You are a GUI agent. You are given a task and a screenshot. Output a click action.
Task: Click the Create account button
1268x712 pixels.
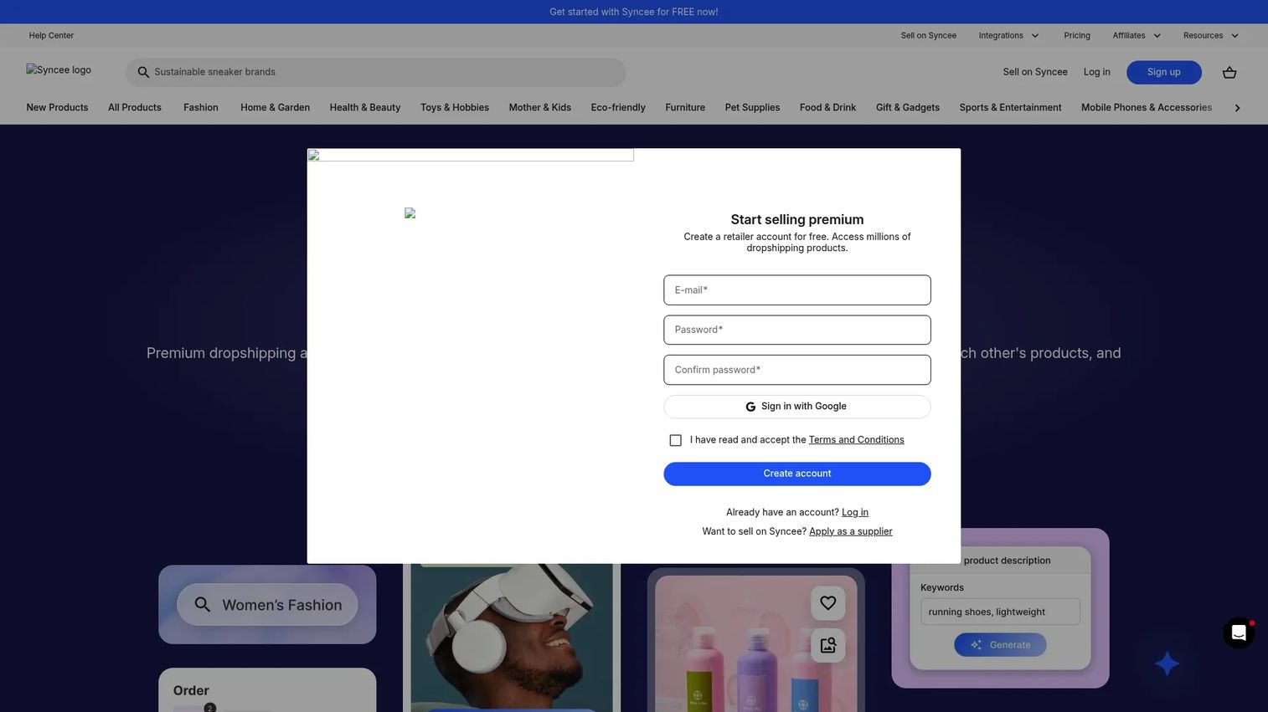797,474
